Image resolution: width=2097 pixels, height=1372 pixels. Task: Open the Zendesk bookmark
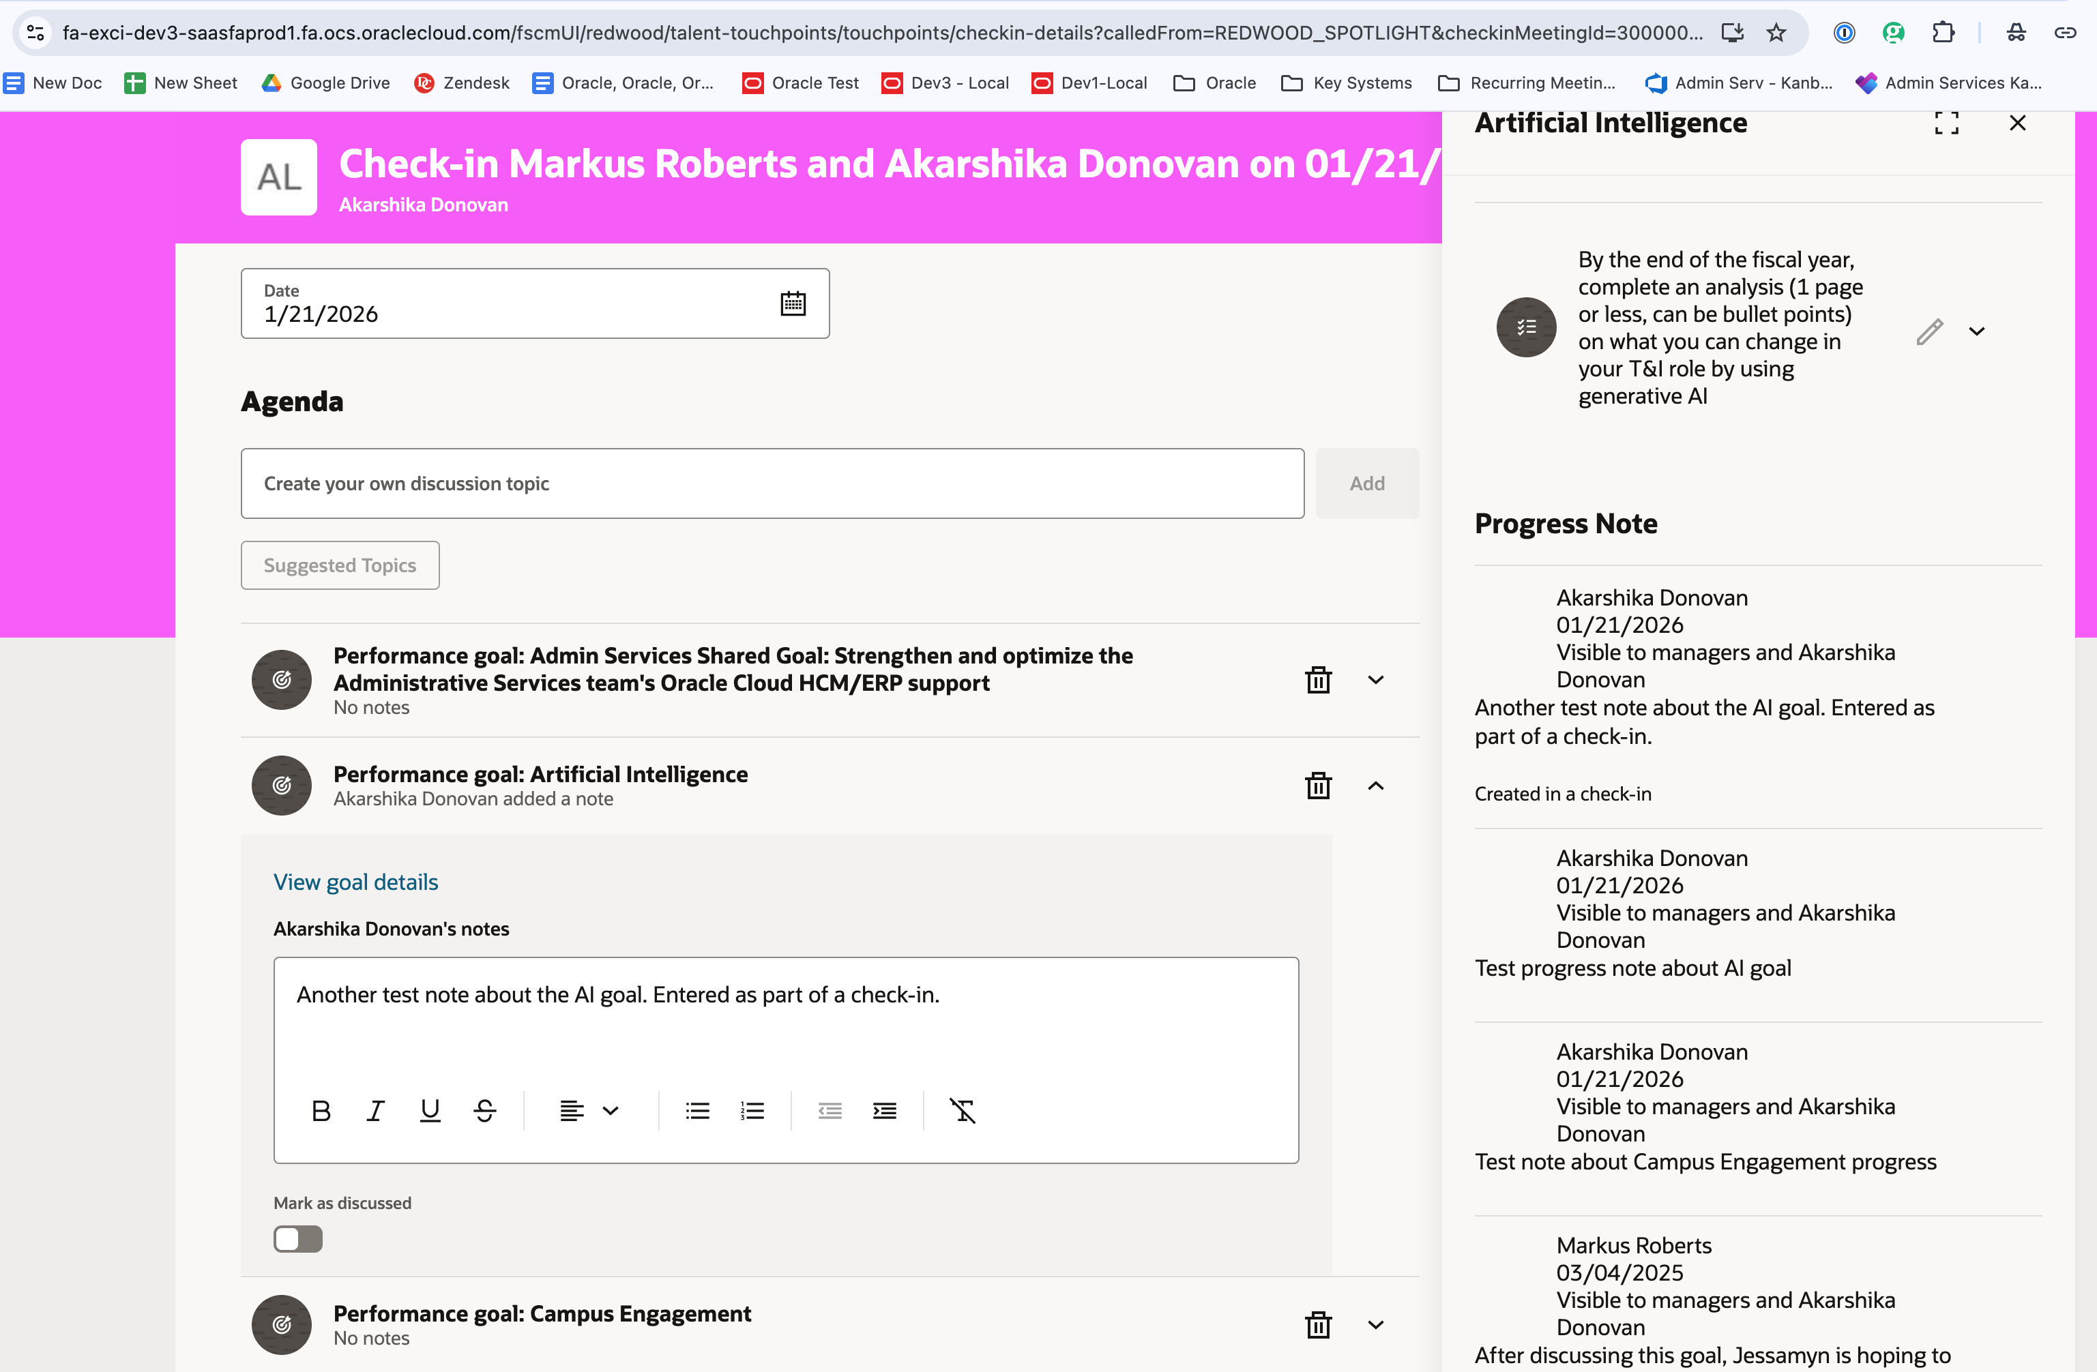click(462, 83)
